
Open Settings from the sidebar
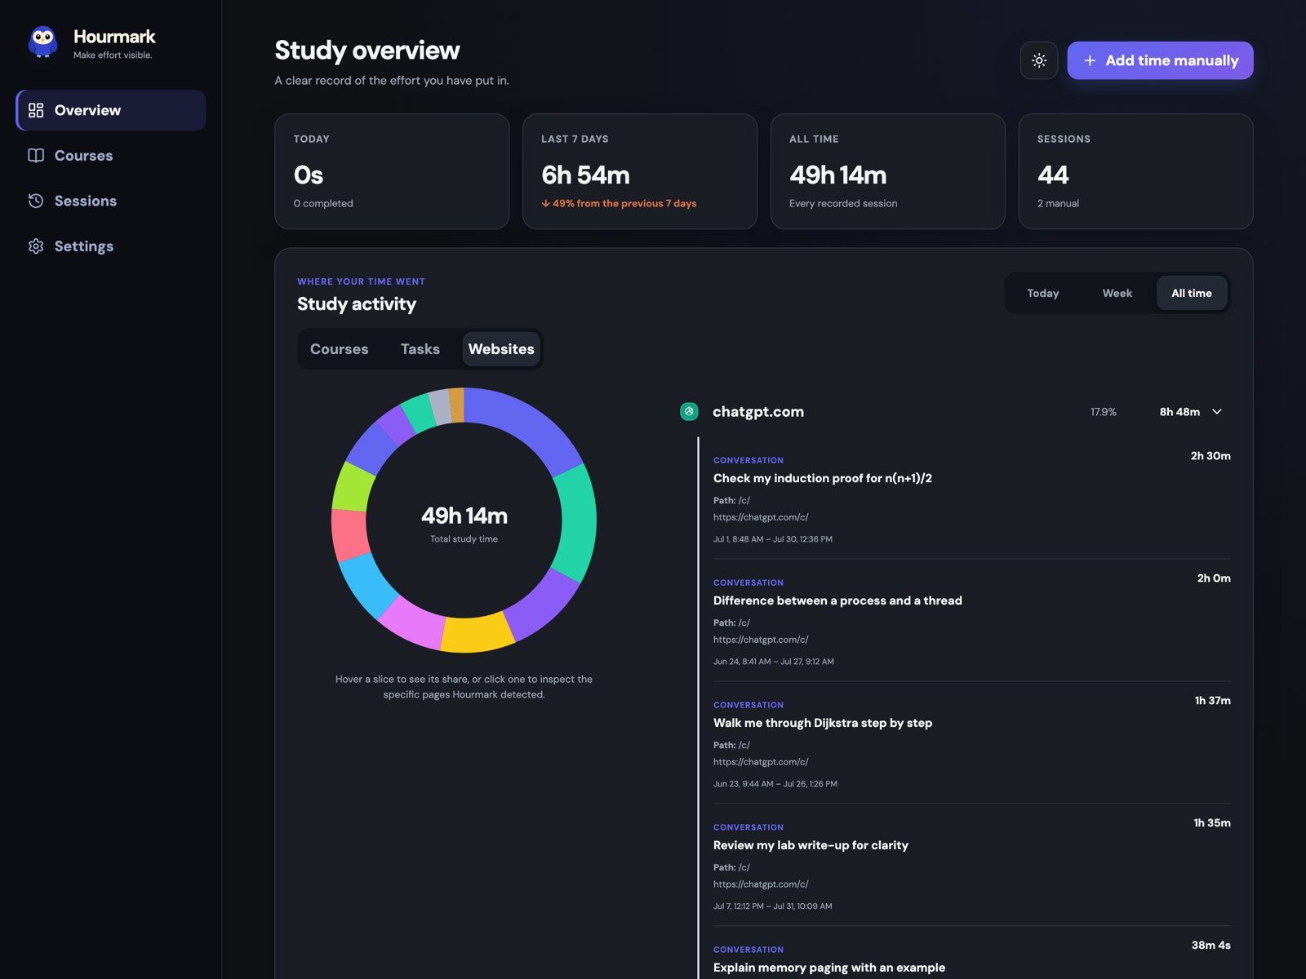tap(111, 246)
